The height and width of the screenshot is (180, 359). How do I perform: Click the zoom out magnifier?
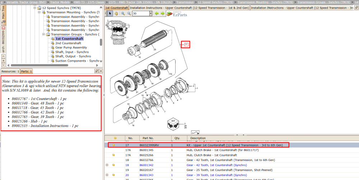tap(129, 14)
